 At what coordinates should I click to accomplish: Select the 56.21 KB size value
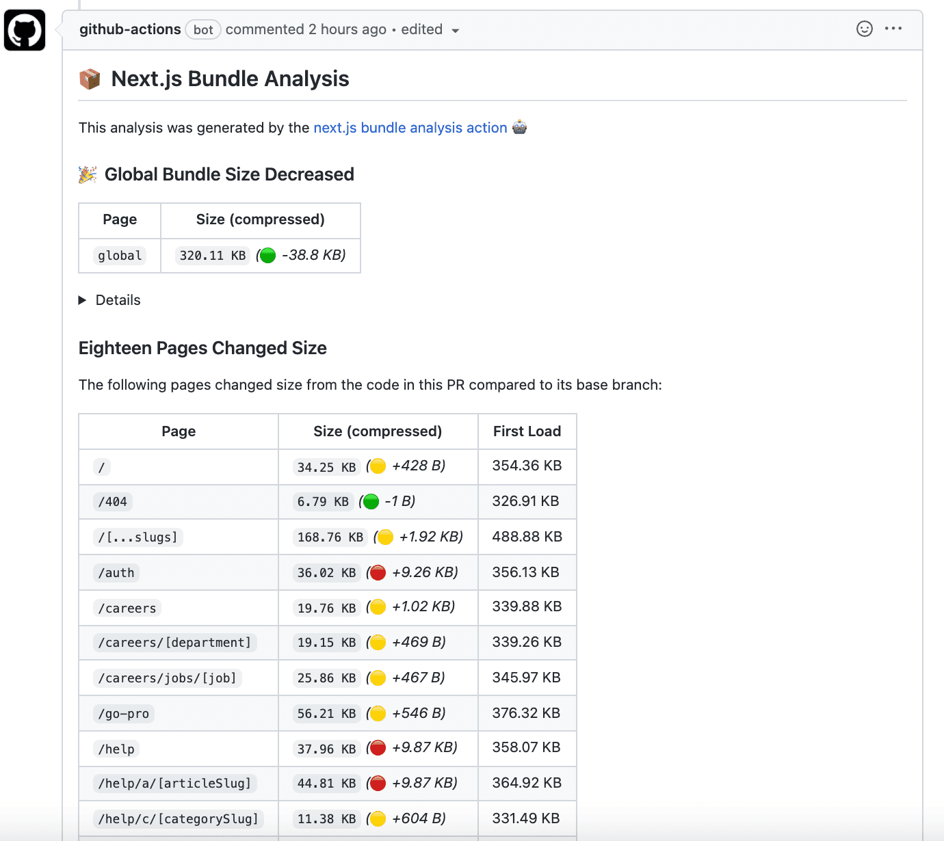click(327, 714)
